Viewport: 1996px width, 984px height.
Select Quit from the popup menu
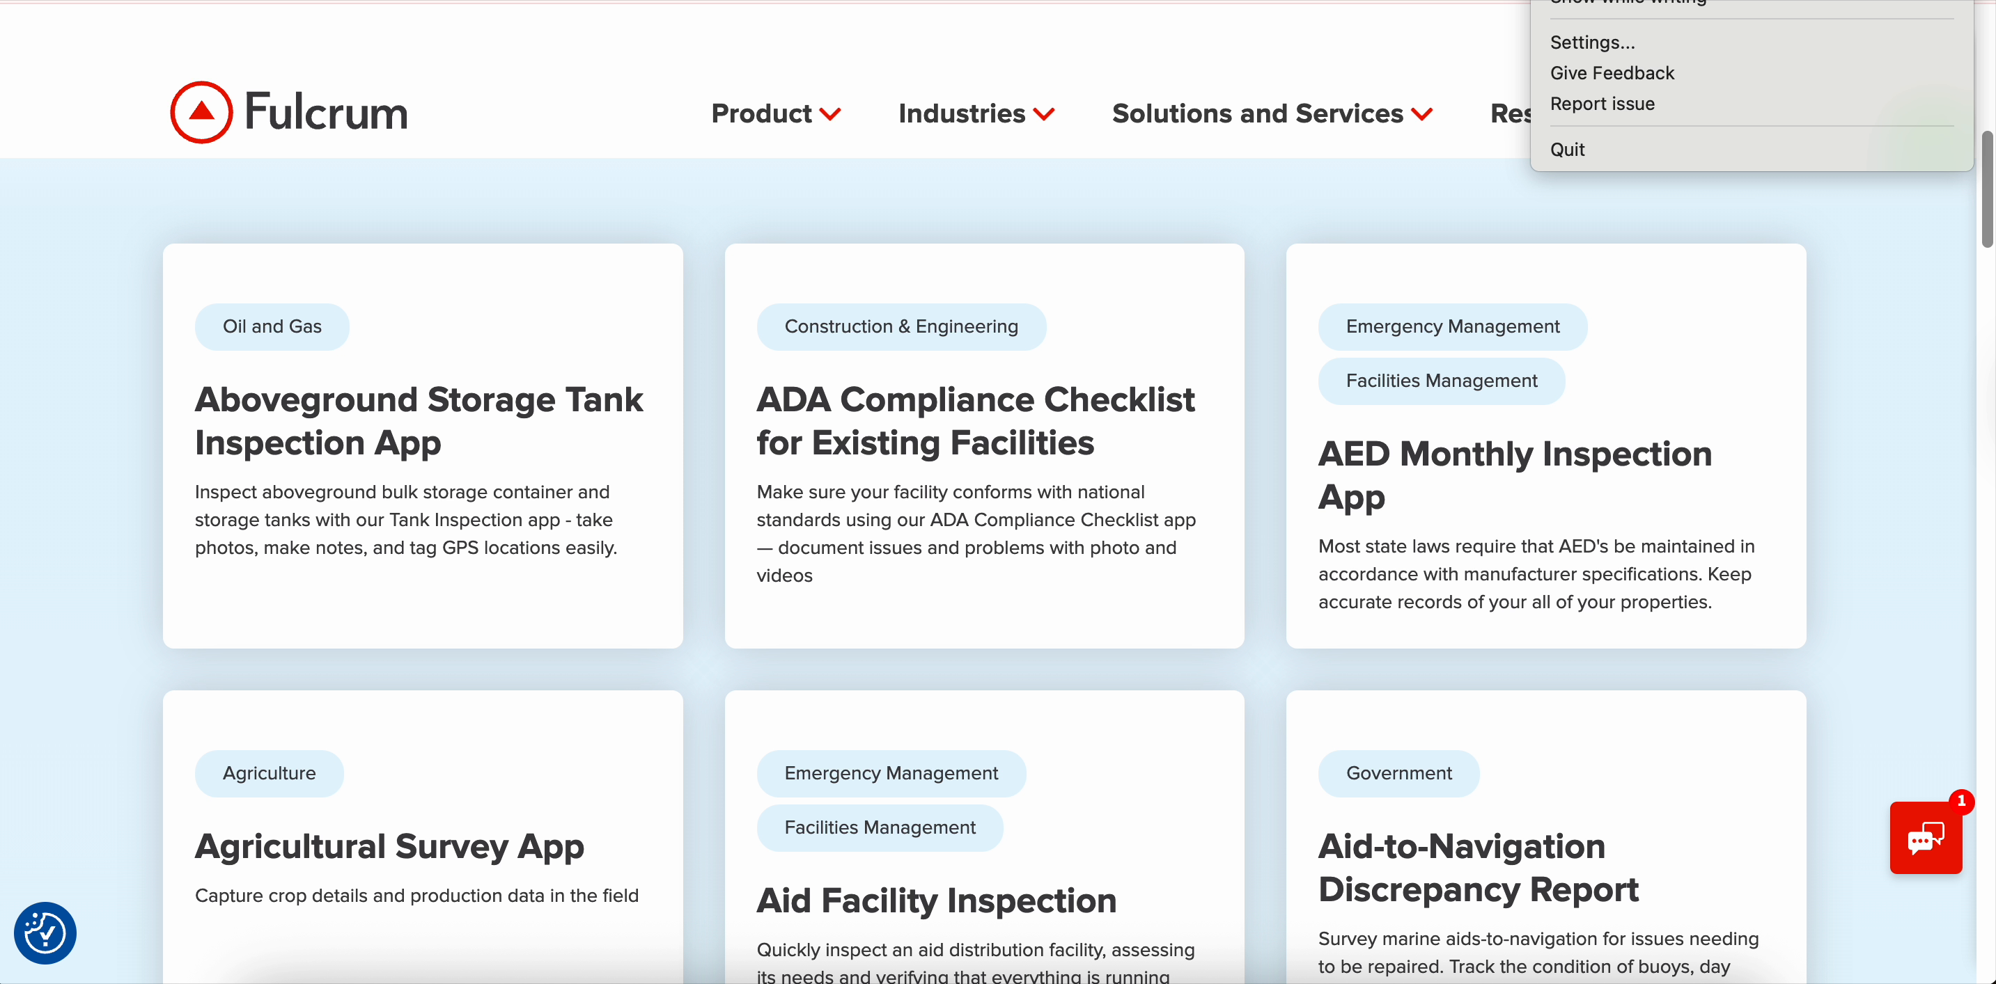click(x=1567, y=150)
